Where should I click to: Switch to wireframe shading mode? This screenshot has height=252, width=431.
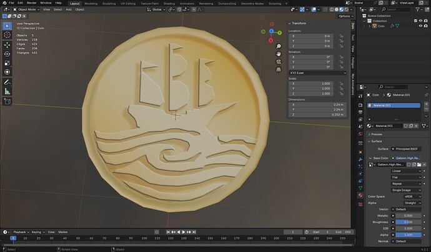tap(332, 9)
